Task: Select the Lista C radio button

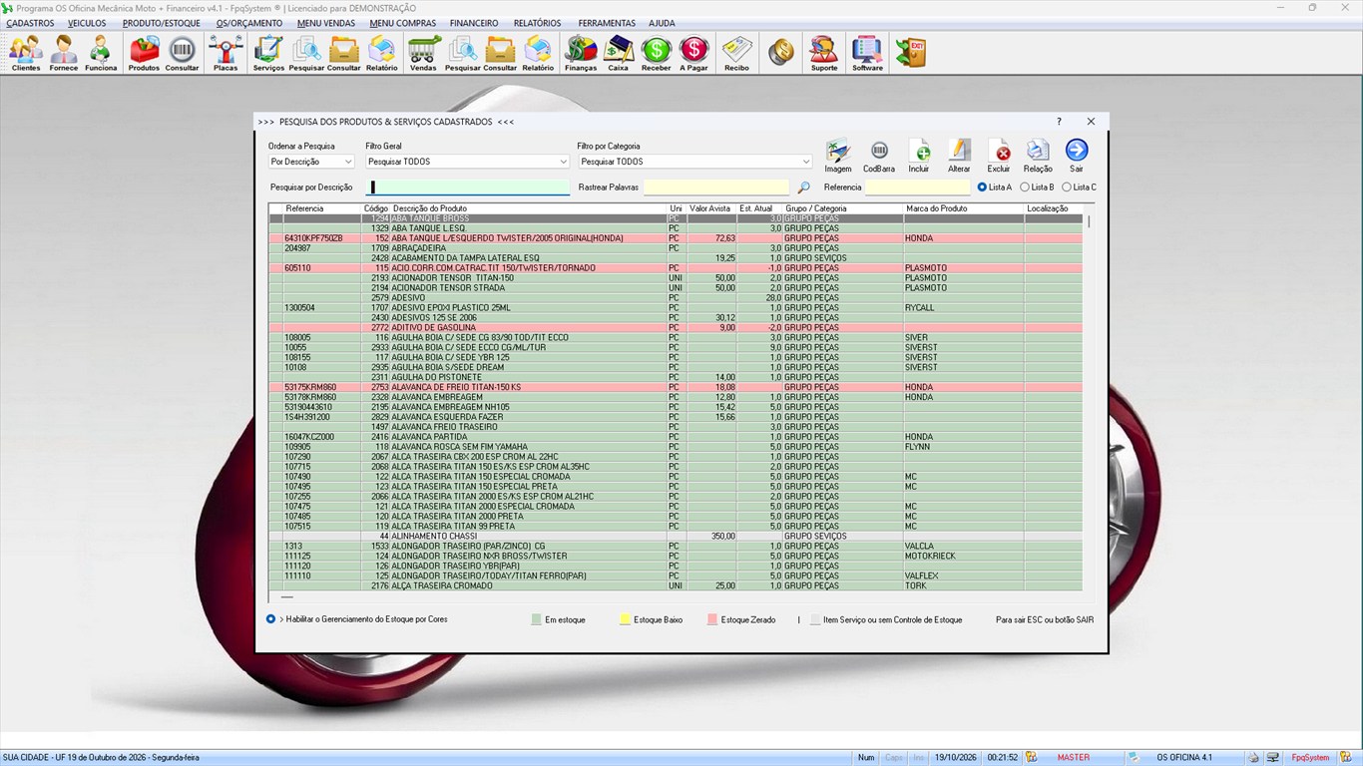Action: (x=1067, y=188)
